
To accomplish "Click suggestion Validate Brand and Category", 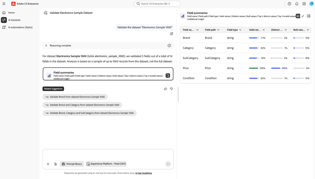I will (82, 105).
